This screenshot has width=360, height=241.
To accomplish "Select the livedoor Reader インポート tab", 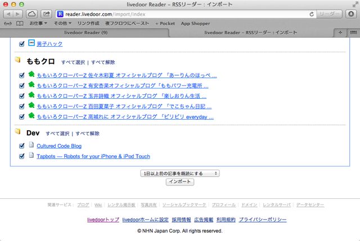I will (250, 33).
